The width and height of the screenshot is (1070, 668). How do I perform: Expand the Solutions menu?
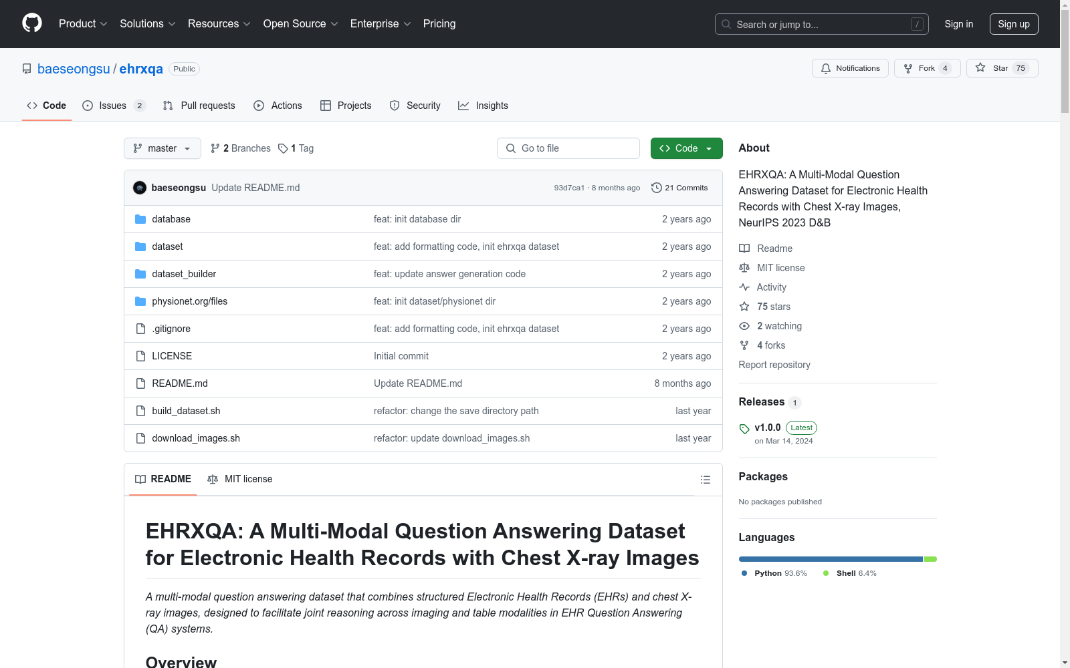point(148,24)
